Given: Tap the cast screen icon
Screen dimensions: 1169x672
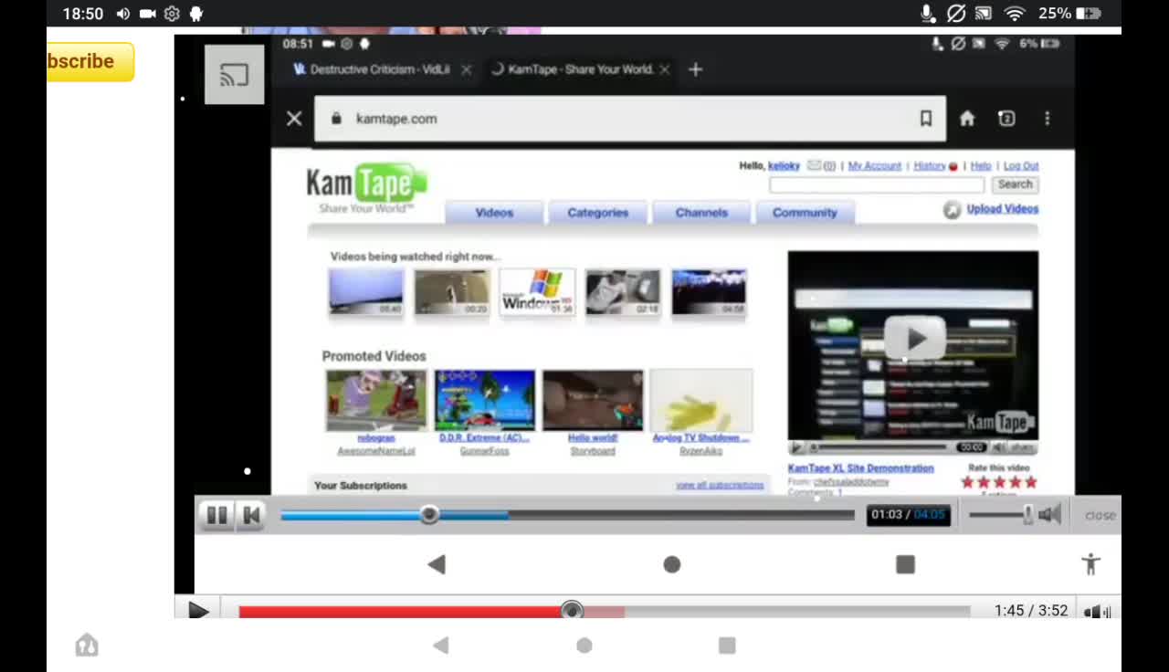Looking at the screenshot, I should [x=234, y=75].
